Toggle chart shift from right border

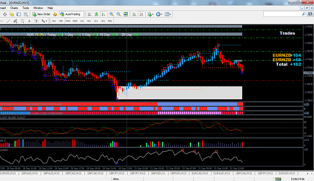[x=141, y=14]
